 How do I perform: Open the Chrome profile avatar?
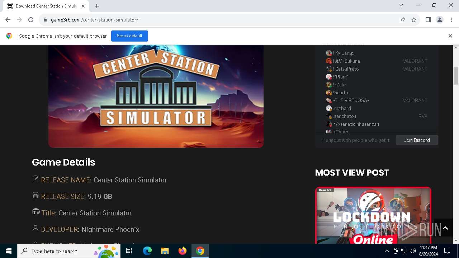tap(439, 20)
